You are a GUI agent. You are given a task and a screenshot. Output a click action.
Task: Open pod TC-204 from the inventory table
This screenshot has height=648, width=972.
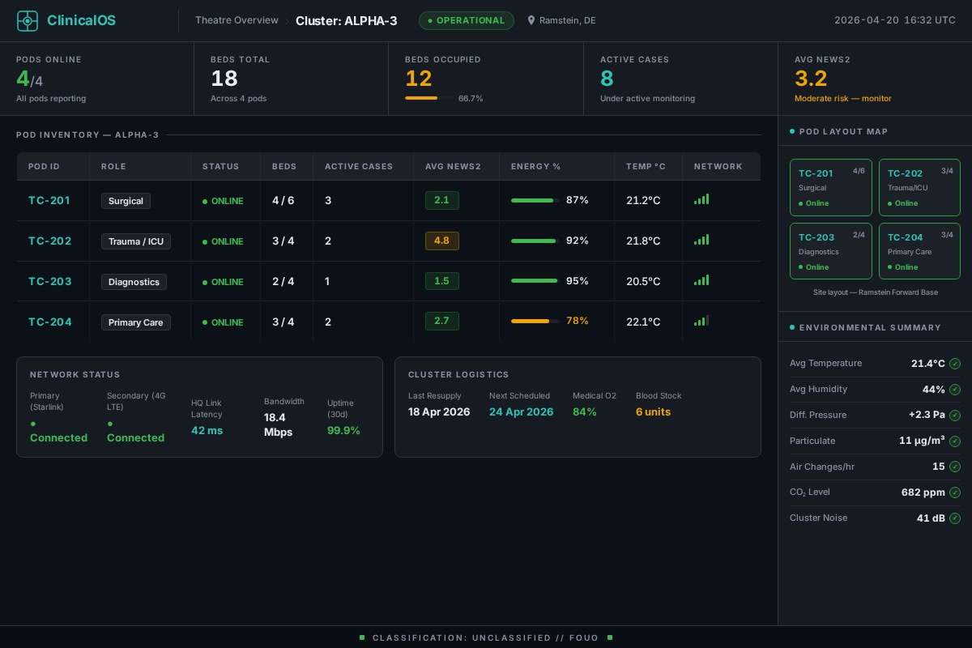click(50, 322)
